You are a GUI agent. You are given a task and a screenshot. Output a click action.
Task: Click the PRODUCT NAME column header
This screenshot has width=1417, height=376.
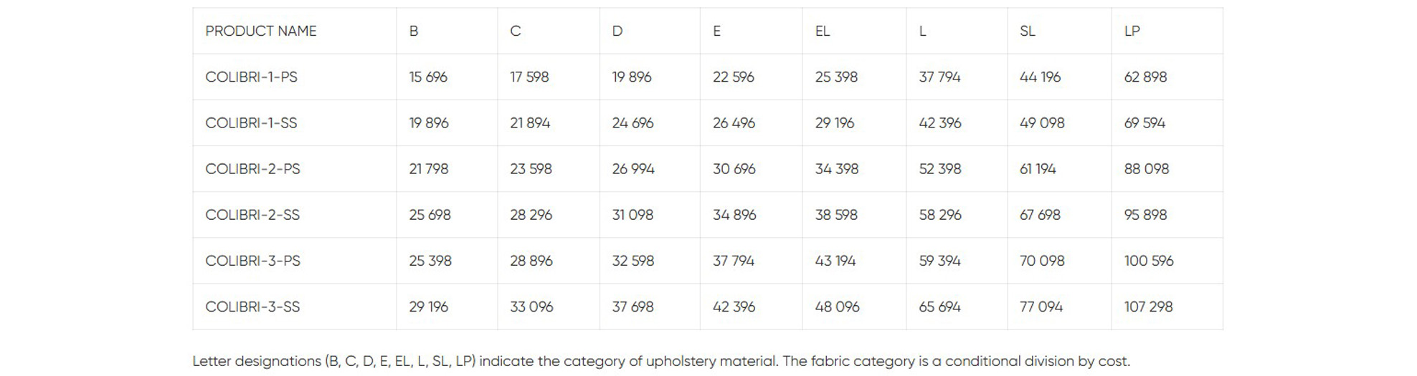(x=261, y=32)
